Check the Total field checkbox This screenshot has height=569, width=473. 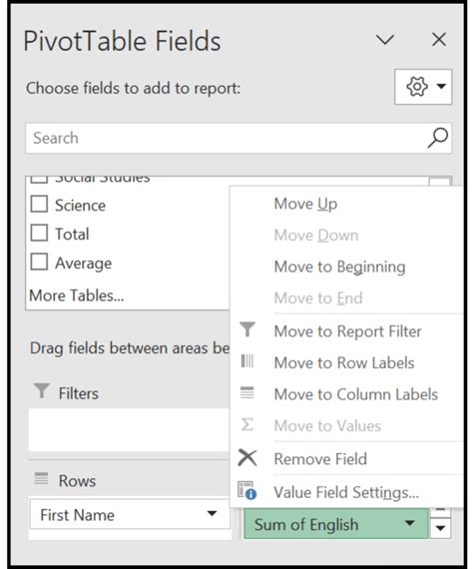pyautogui.click(x=39, y=233)
